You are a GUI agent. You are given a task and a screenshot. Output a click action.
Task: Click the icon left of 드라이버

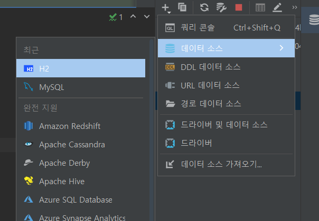click(x=170, y=143)
